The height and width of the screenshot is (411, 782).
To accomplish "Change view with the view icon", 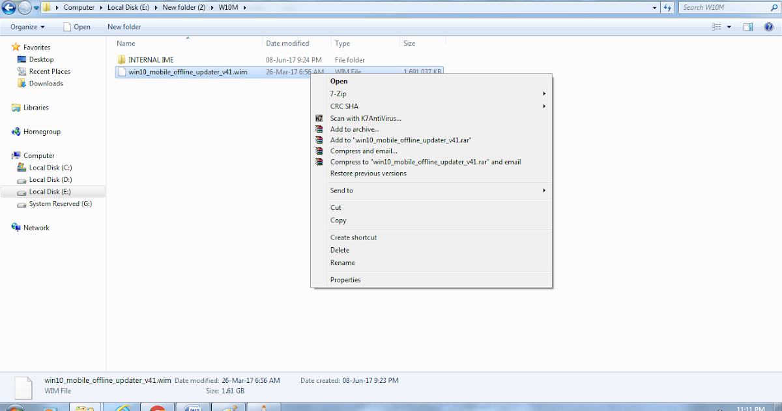I will pos(717,27).
